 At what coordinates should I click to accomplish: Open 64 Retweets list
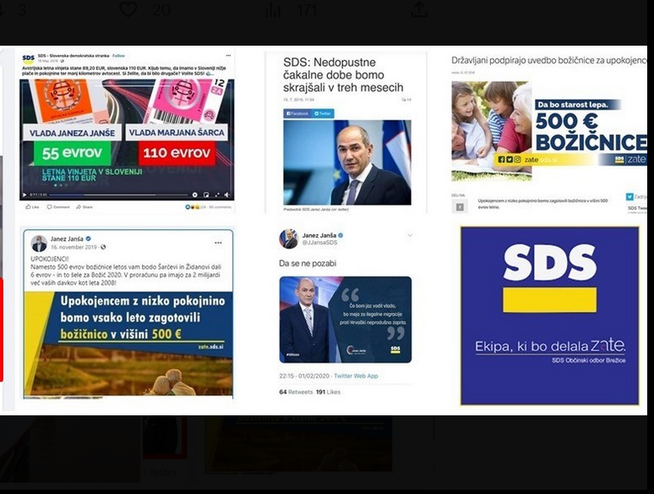point(296,392)
